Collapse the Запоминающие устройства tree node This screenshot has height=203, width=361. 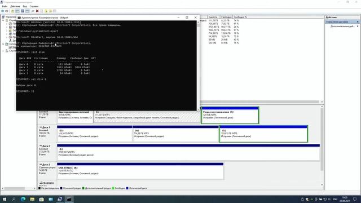[3, 44]
